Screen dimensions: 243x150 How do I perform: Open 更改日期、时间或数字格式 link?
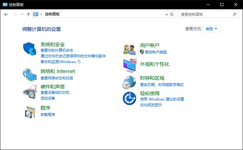(x=162, y=85)
